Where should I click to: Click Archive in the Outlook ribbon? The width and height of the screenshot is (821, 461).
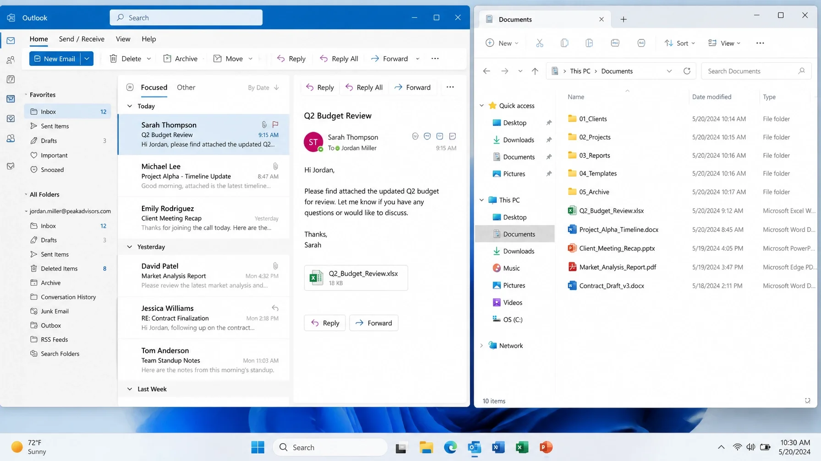tap(181, 59)
